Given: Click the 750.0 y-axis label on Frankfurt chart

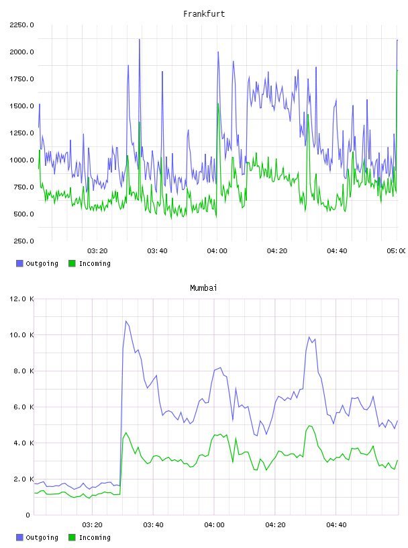Looking at the screenshot, I should (x=23, y=187).
